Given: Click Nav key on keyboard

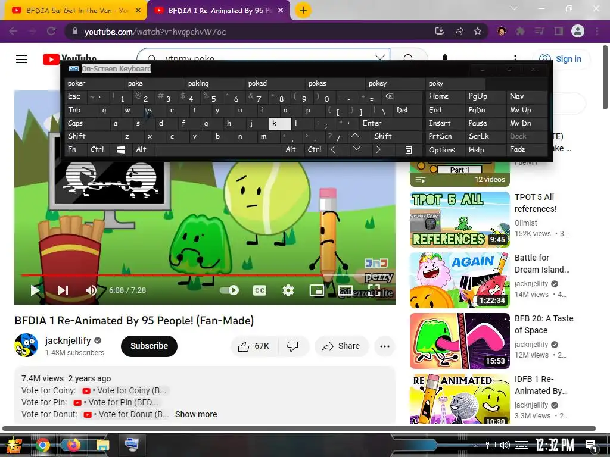Looking at the screenshot, I should pyautogui.click(x=527, y=96).
